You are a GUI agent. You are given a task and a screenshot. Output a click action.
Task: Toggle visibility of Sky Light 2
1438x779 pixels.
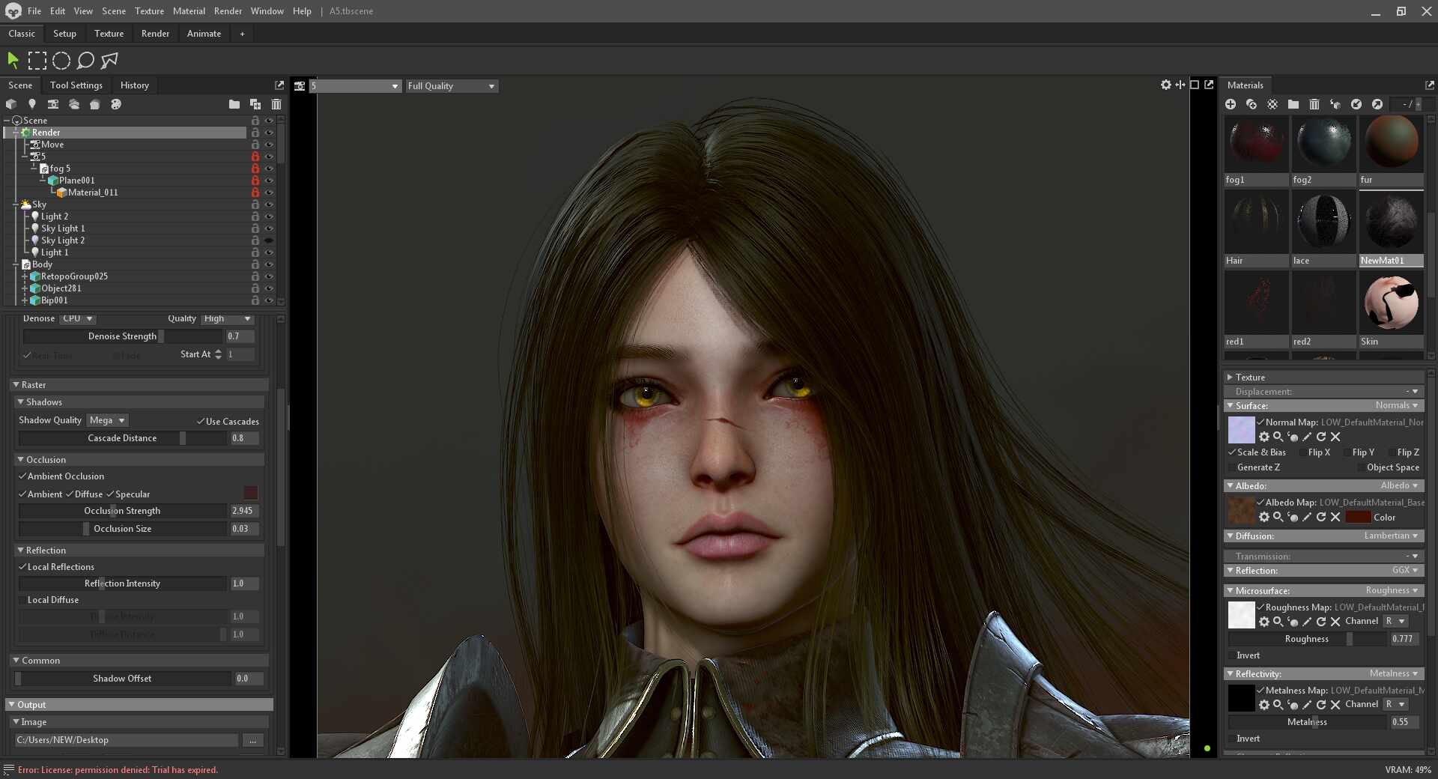tap(269, 240)
